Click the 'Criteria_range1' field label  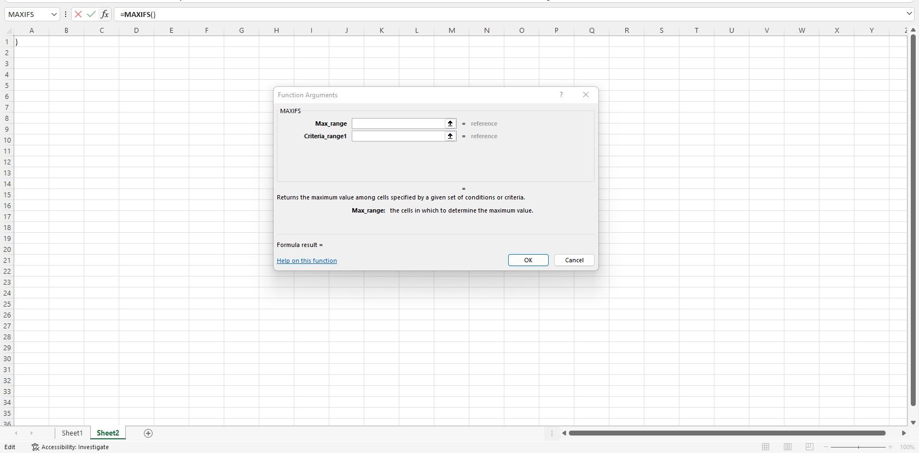(325, 136)
